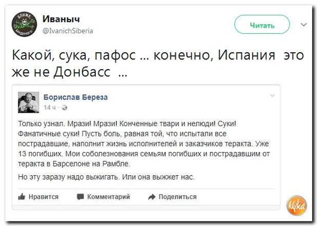This screenshot has height=227, width=318.
Task: Select the Поделиться share action
Action: click(177, 197)
